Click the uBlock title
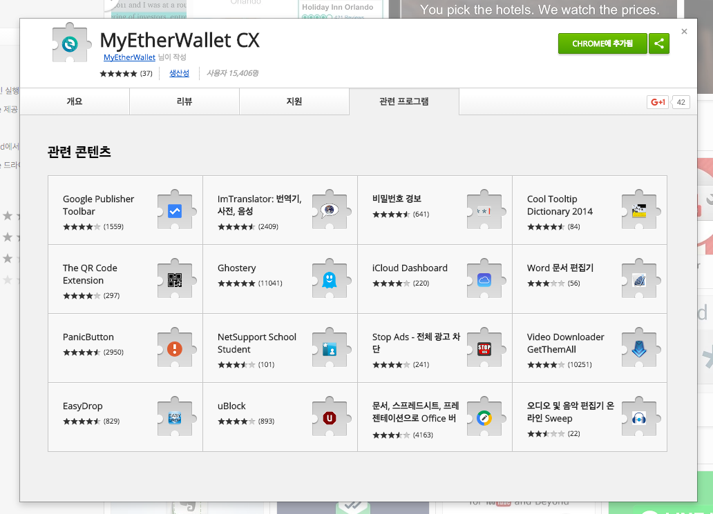Viewport: 713px width, 514px height. (231, 406)
